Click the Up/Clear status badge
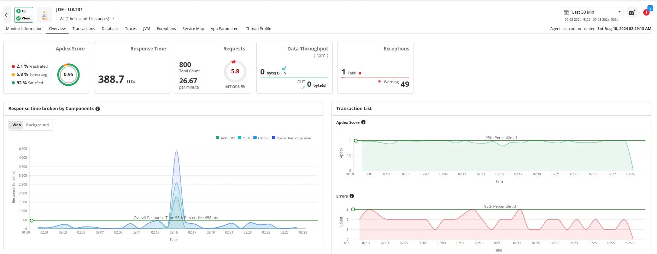657x254 pixels. 24,15
